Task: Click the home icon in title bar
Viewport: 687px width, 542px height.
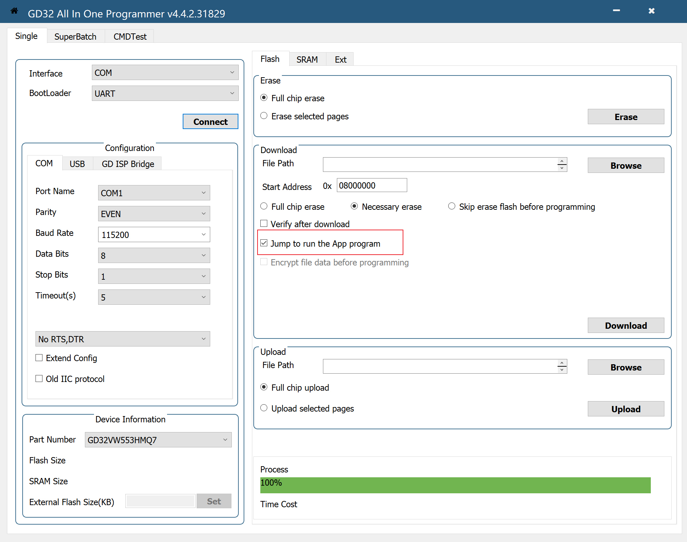Action: [x=14, y=11]
